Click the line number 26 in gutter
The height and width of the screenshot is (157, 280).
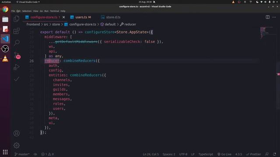pyautogui.click(x=31, y=61)
